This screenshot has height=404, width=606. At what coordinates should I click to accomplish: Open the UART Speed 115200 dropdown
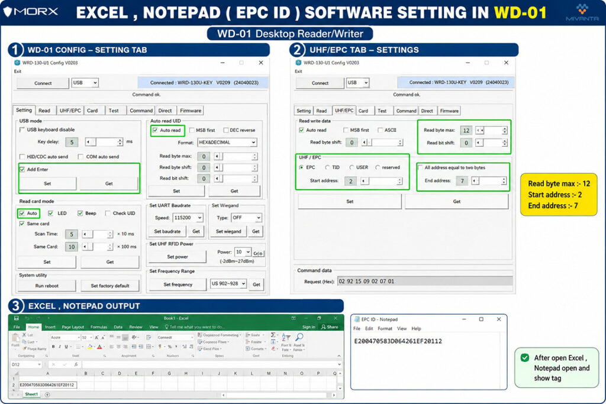click(x=188, y=218)
